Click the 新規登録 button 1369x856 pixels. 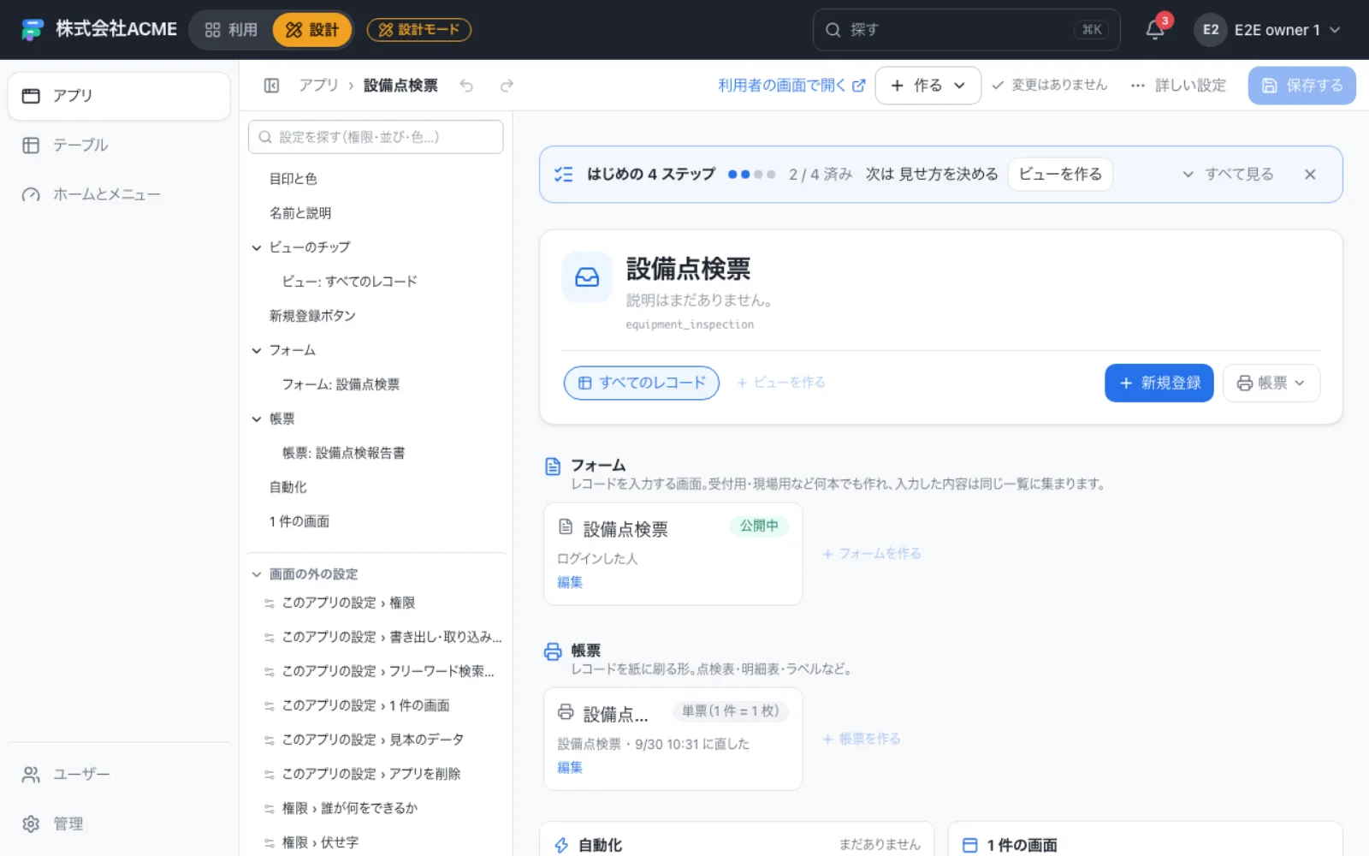(x=1159, y=383)
